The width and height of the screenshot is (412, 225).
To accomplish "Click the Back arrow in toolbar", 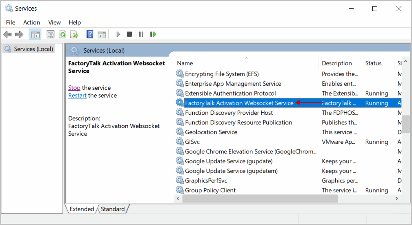I will point(7,34).
